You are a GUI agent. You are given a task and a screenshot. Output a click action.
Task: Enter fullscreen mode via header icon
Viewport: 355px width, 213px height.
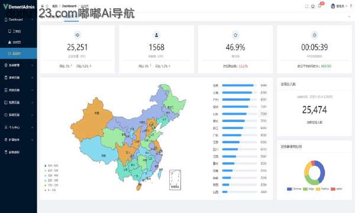306,7
